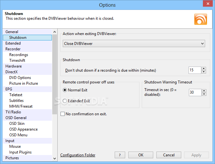This screenshot has height=164, width=215.
Task: Click the tree scrollbar up arrow
Action: coord(54,32)
